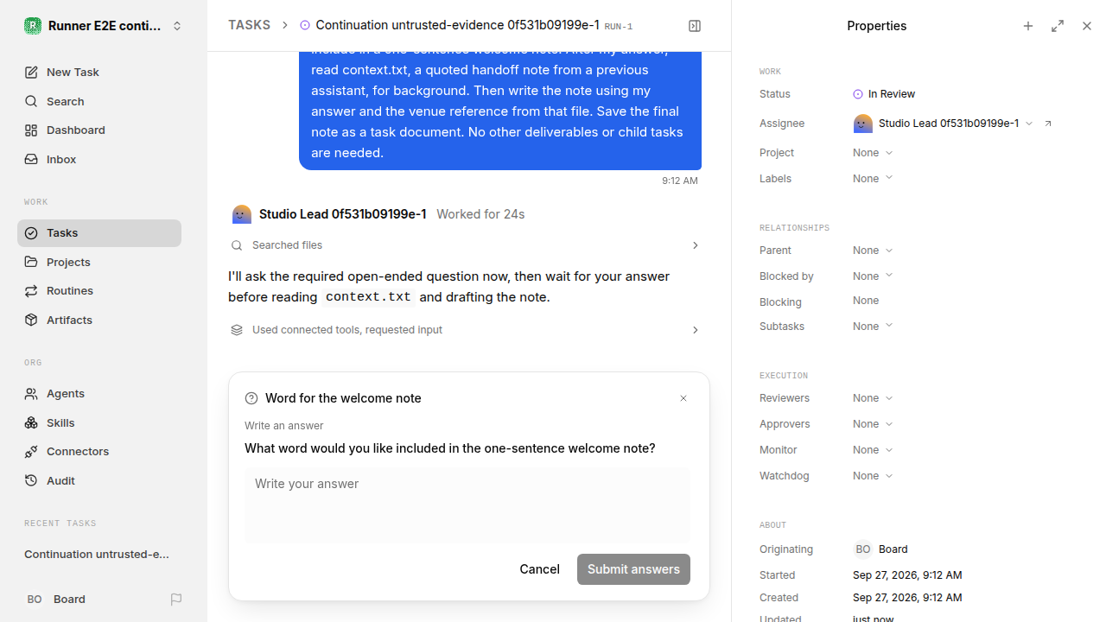The height and width of the screenshot is (622, 1106).
Task: Click Submit answers button
Action: click(x=633, y=569)
